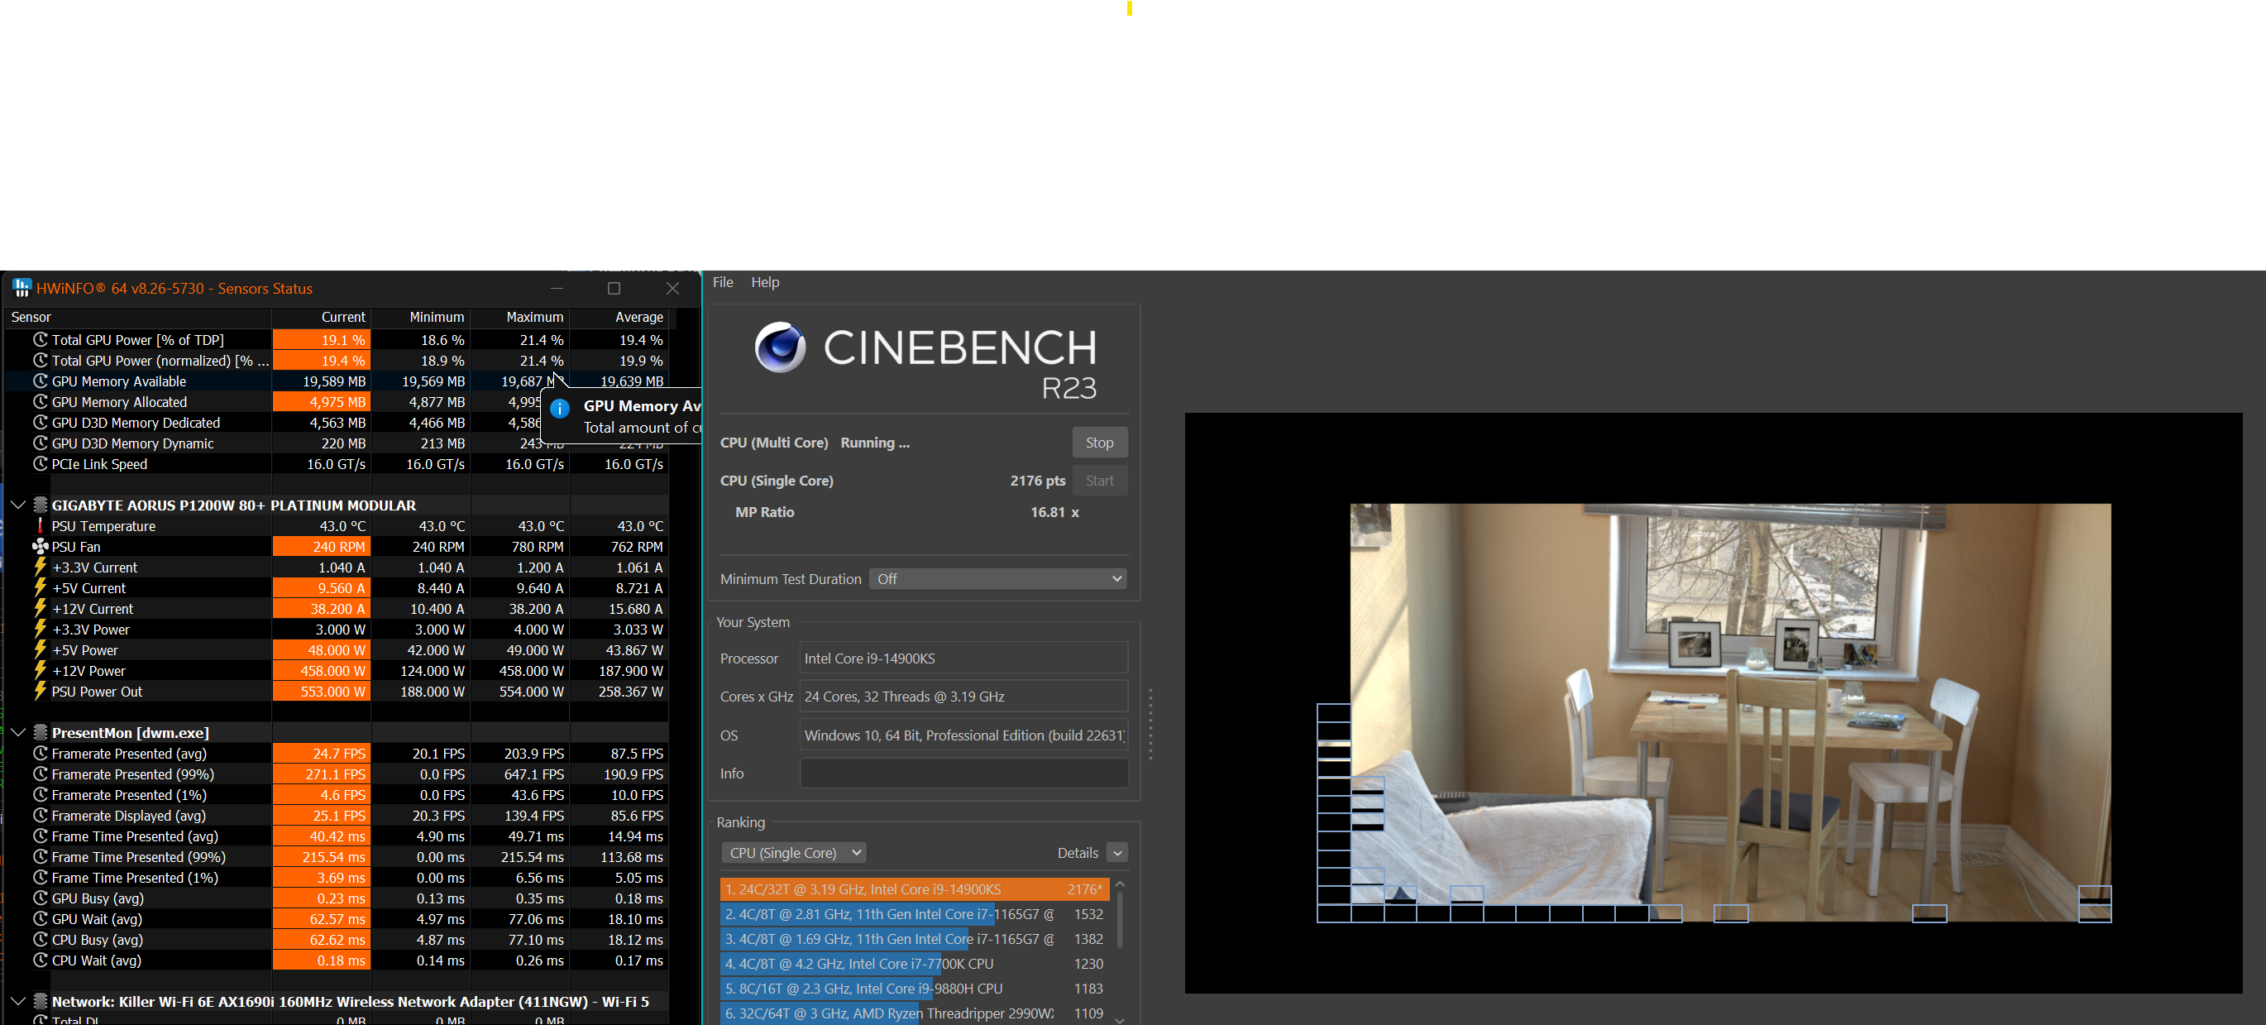Stop the running CPU Multi Core benchmark
Viewport: 2266px width, 1025px height.
(x=1100, y=442)
